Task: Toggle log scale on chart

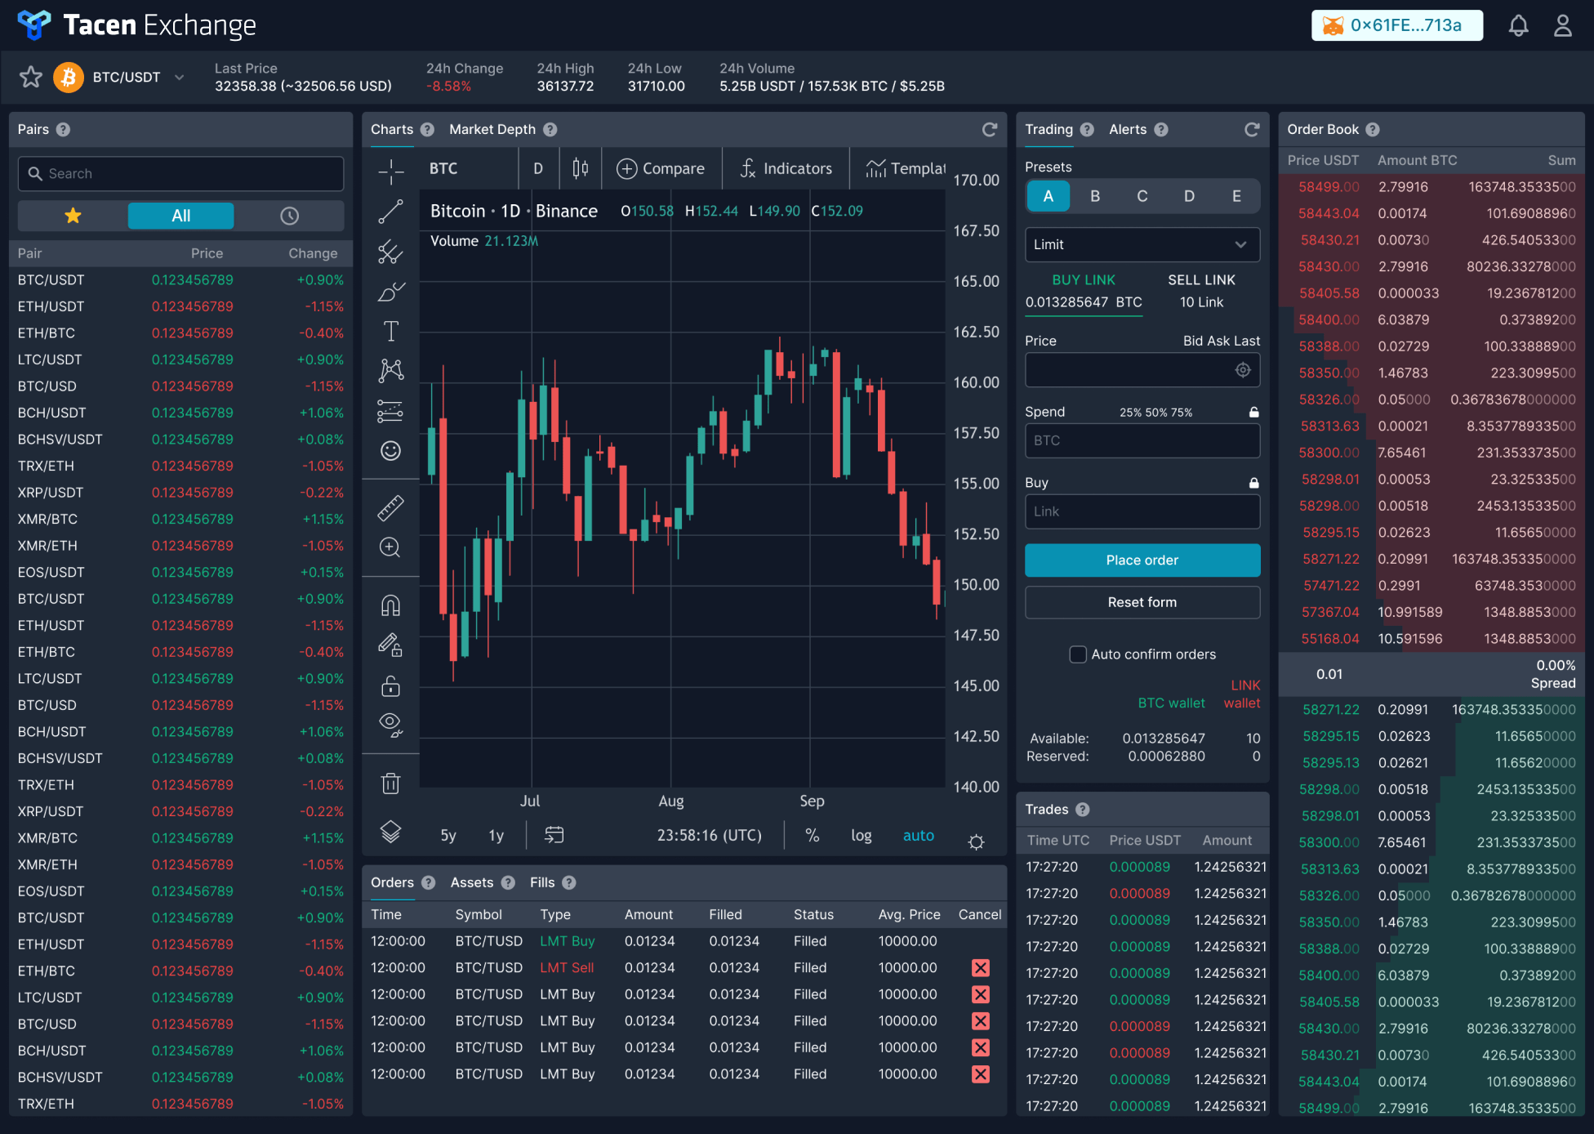Action: click(861, 835)
